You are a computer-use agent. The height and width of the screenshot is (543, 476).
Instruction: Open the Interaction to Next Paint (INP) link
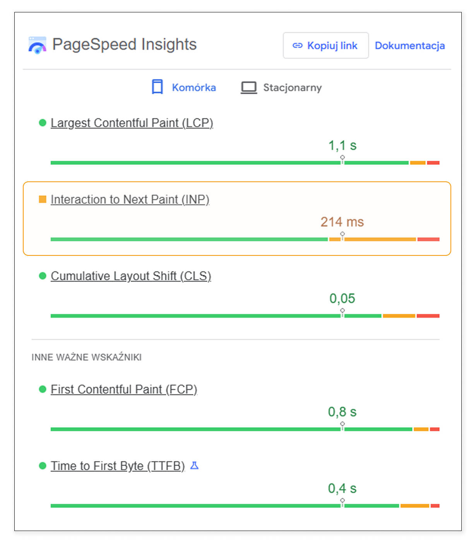click(130, 199)
